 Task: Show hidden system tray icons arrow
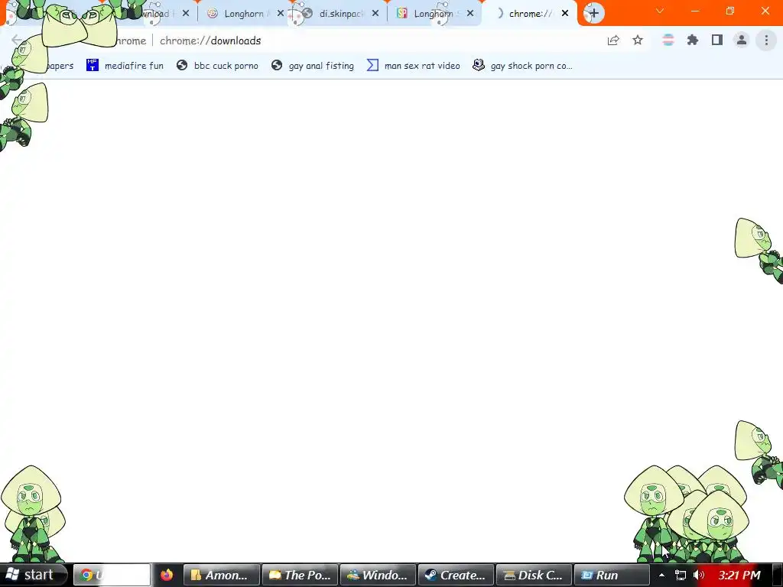(x=661, y=575)
